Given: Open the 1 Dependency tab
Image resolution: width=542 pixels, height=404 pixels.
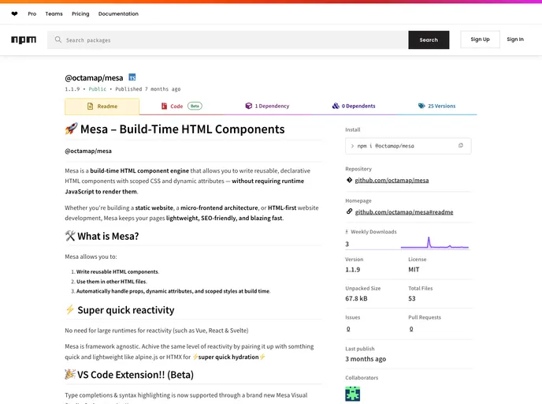Looking at the screenshot, I should tap(267, 106).
